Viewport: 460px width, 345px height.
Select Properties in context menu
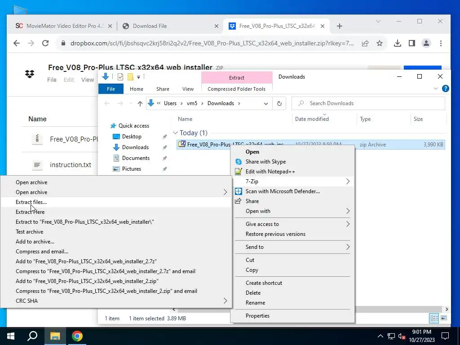coord(293,316)
